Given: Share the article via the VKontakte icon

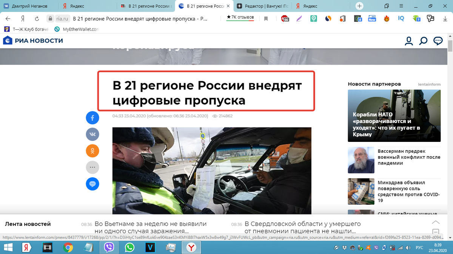Looking at the screenshot, I should [x=92, y=134].
